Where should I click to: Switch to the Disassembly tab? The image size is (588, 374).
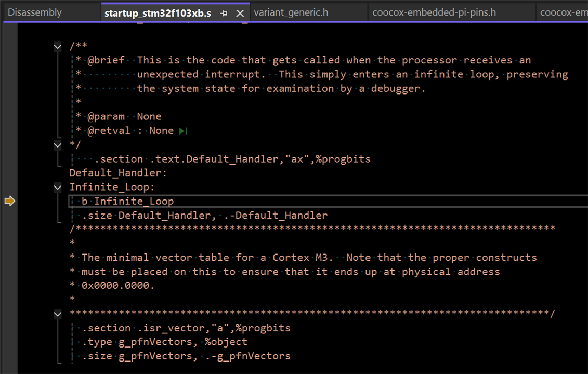[x=35, y=12]
